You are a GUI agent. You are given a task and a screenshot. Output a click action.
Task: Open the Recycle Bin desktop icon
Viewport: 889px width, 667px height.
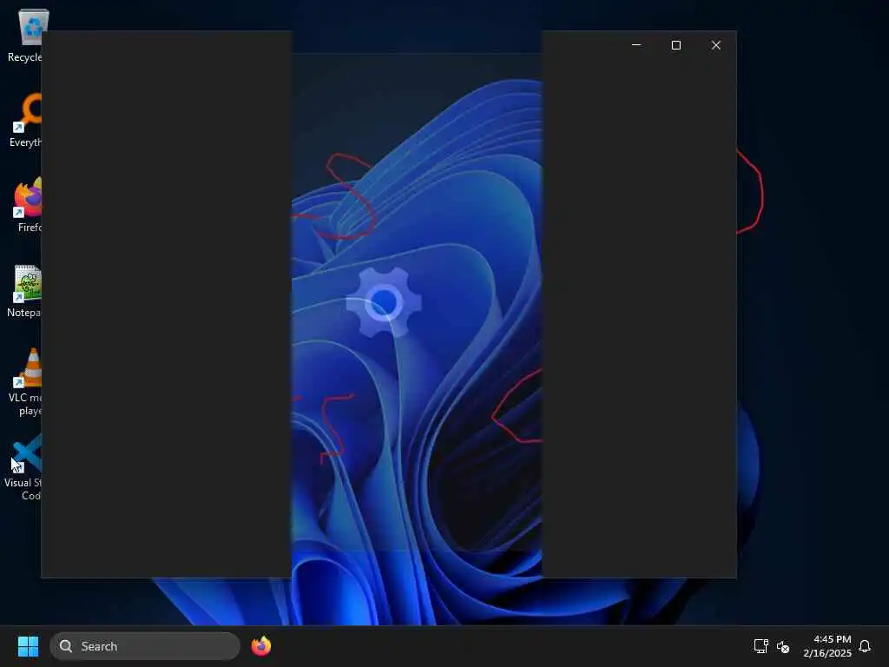pyautogui.click(x=25, y=35)
